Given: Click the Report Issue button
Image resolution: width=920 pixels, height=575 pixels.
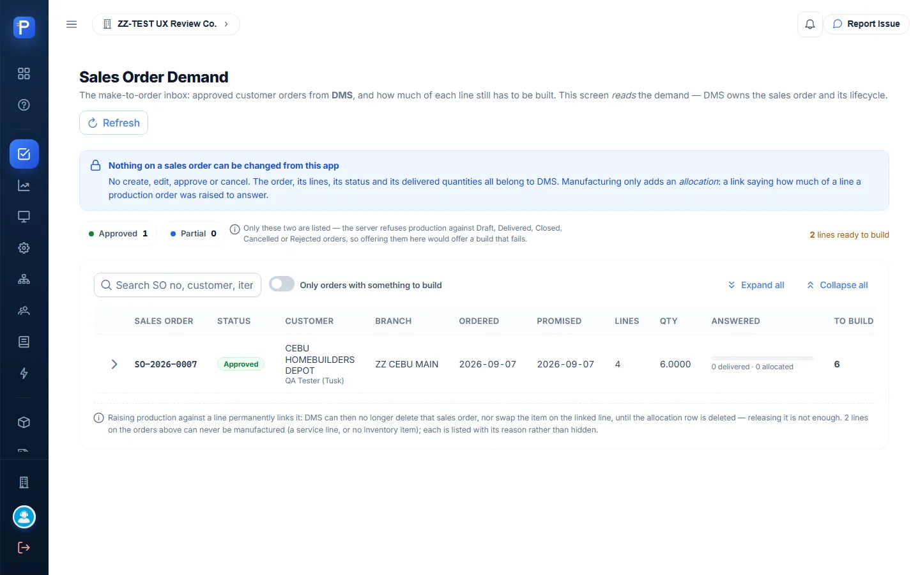Looking at the screenshot, I should (866, 24).
